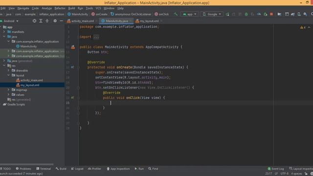Open the TODO tool window

pos(5,169)
